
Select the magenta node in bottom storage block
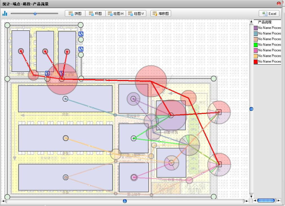click(x=134, y=177)
